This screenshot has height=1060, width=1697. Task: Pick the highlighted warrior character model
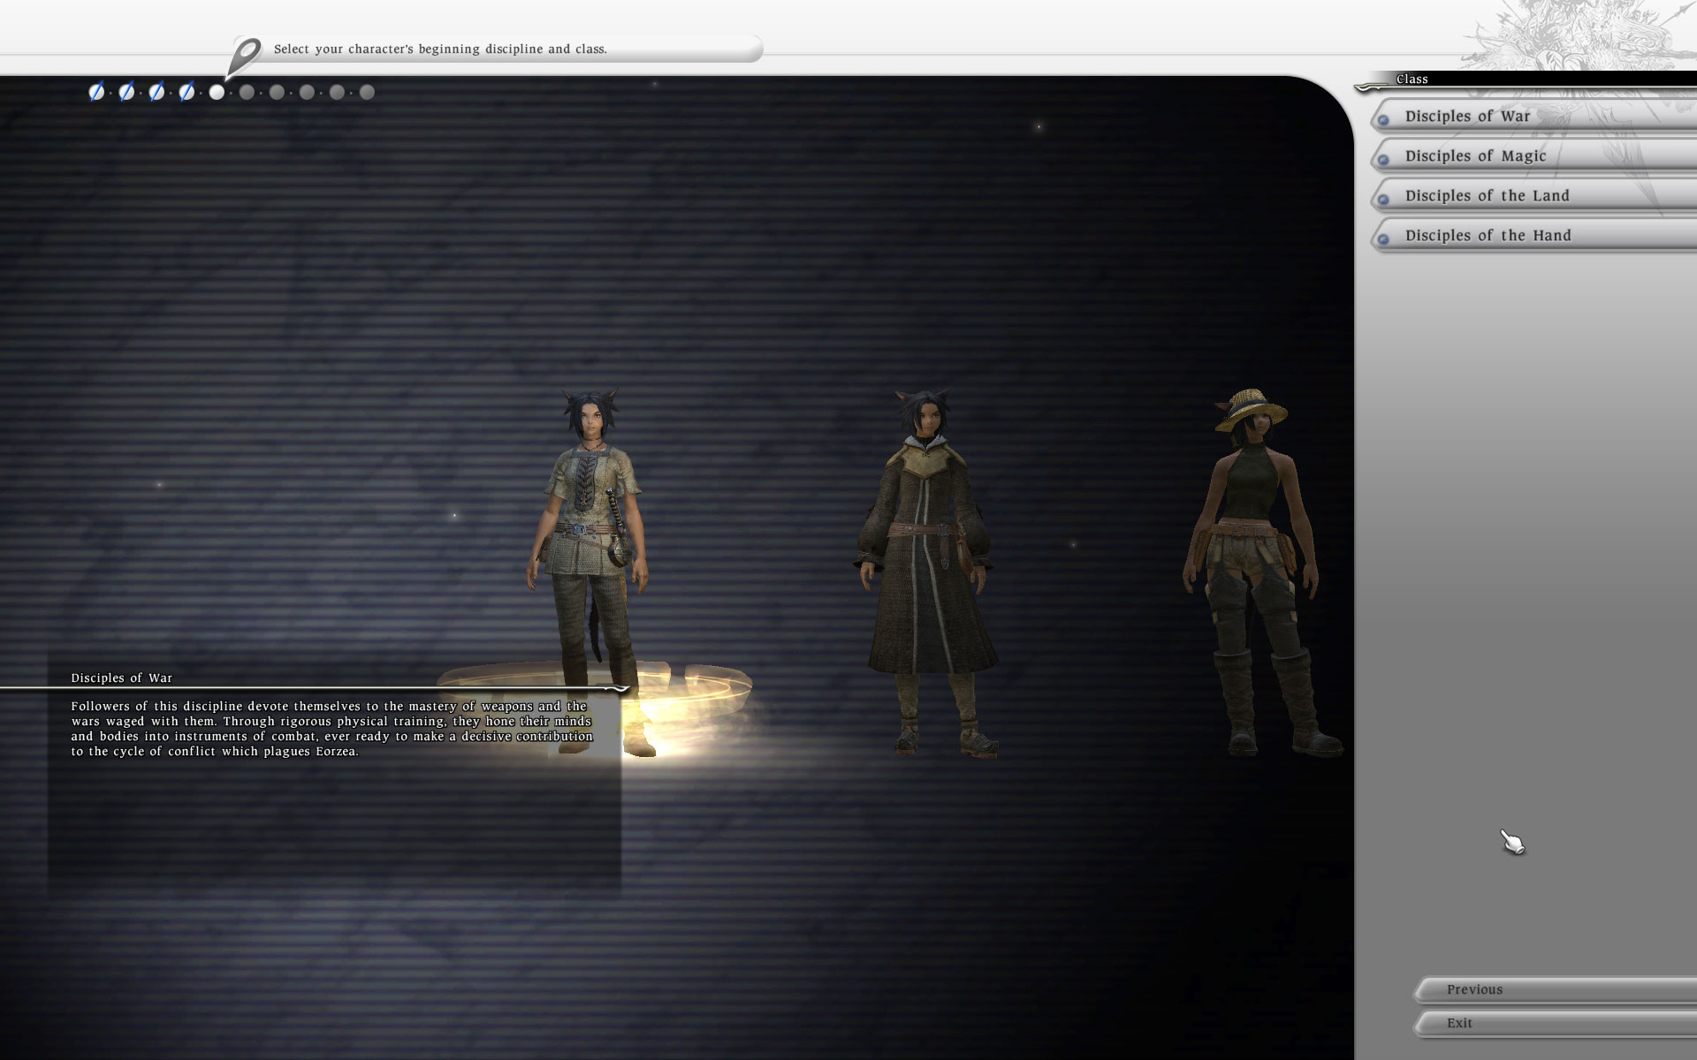click(x=591, y=572)
